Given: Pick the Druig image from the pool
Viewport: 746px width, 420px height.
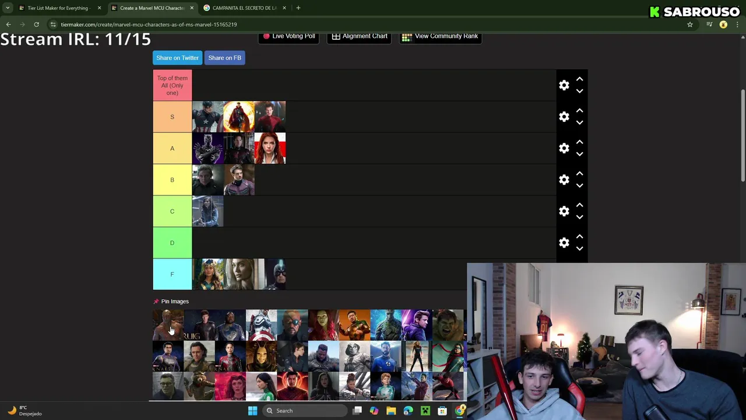Looking at the screenshot, I should coord(199,325).
